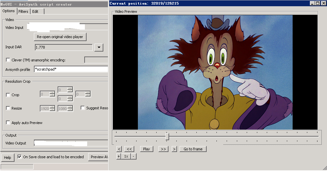The width and height of the screenshot is (327, 171).
Task: Enable Apply auto Preview checkbox
Action: point(8,122)
